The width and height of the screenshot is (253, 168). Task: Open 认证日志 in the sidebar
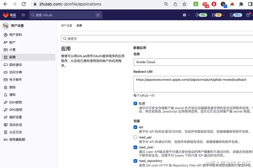click(x=28, y=132)
